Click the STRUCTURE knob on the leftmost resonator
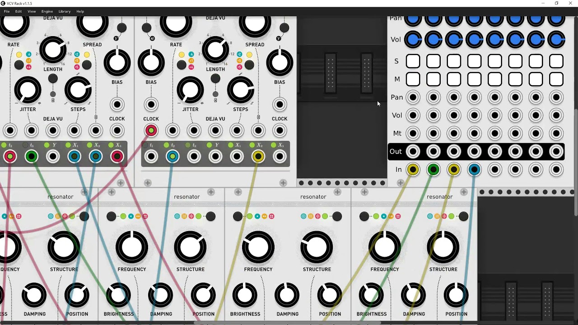The height and width of the screenshot is (325, 578). click(64, 247)
